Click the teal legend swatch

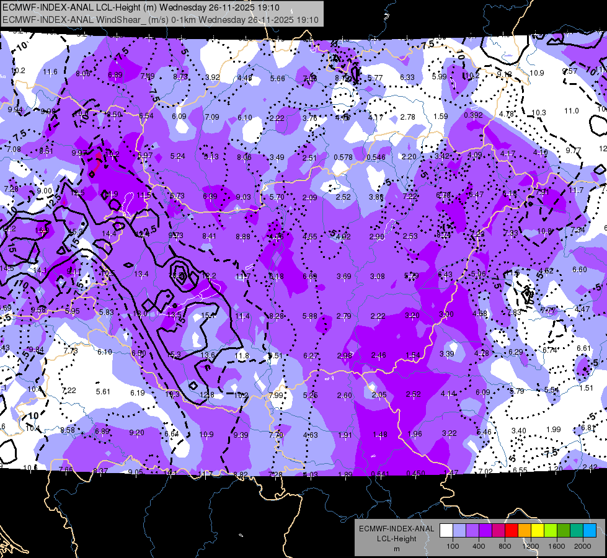[577, 531]
